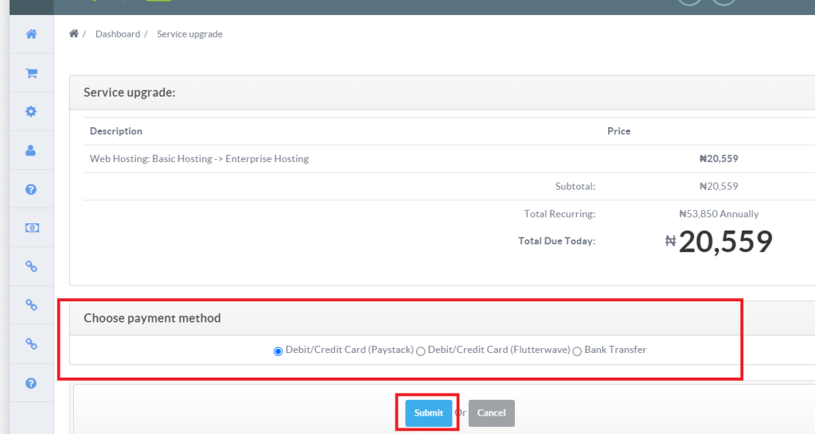Click the first chain link sidebar icon
This screenshot has height=434, width=815.
[31, 266]
